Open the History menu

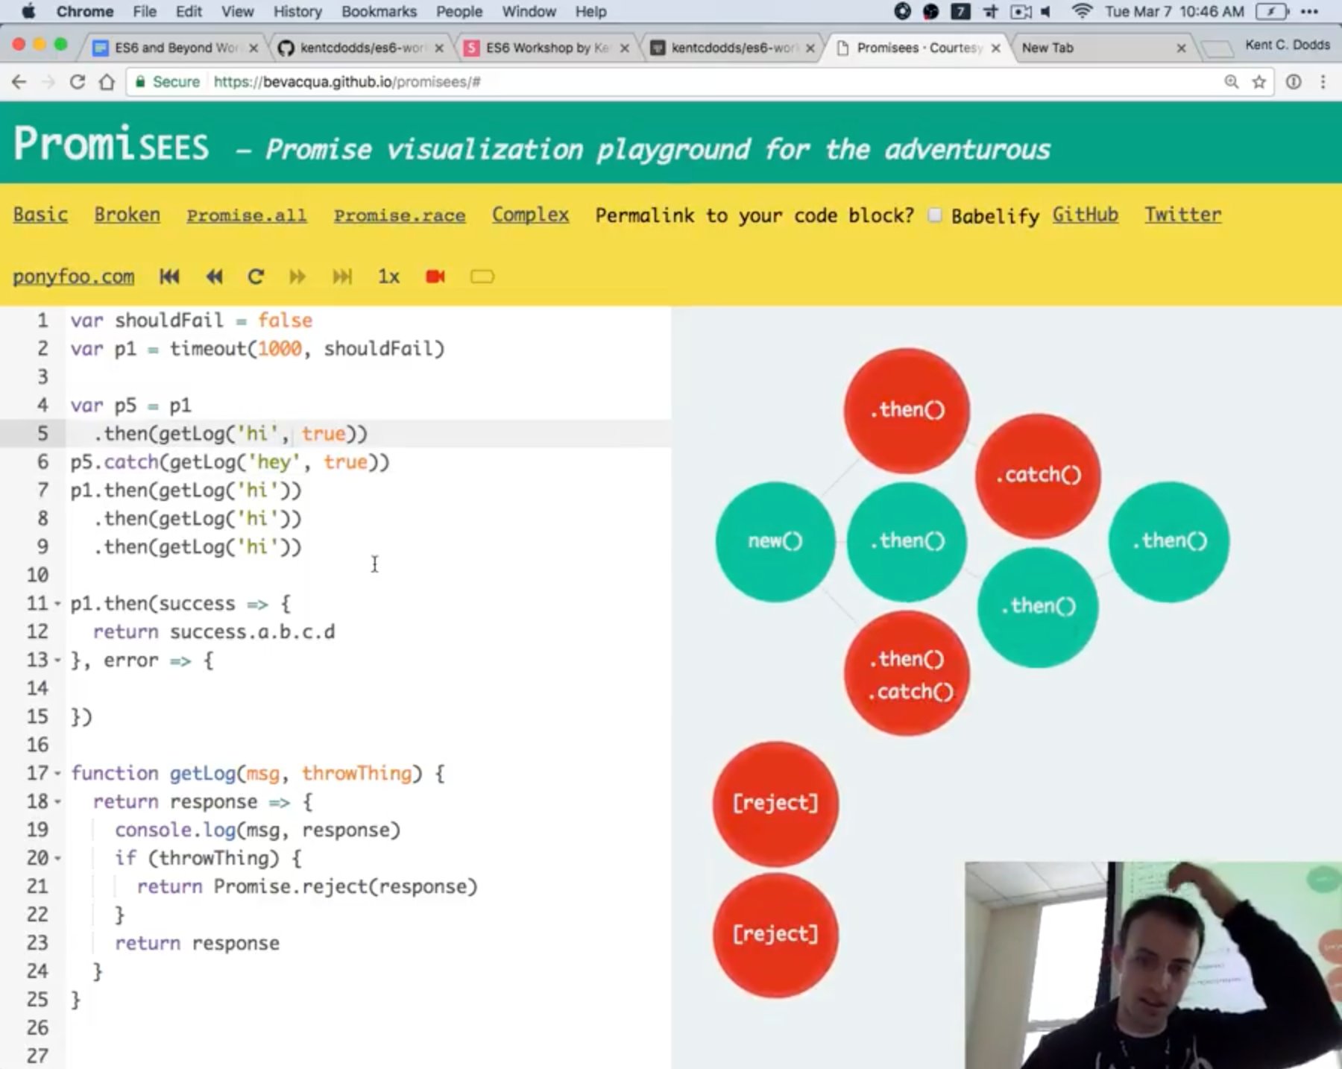tap(297, 11)
